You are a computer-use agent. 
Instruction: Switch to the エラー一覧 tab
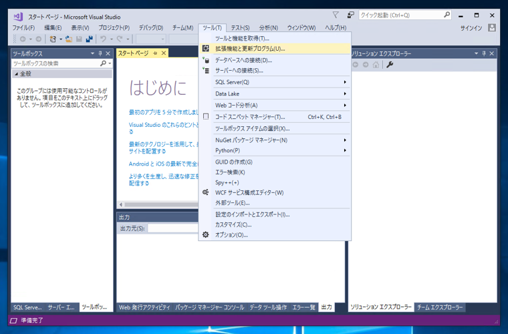pyautogui.click(x=303, y=307)
